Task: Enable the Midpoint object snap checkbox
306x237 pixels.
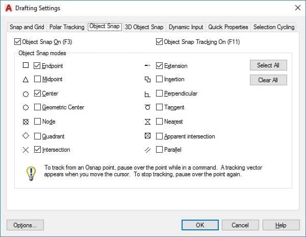Action: click(x=37, y=80)
